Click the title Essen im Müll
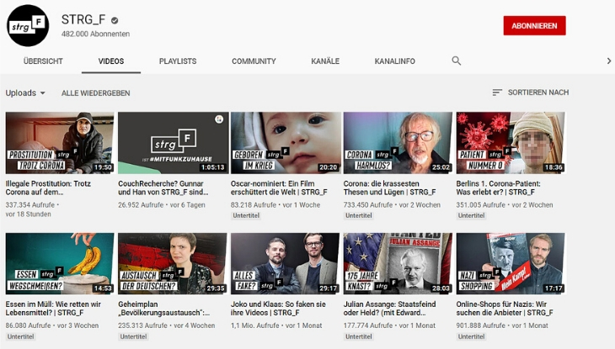Viewport: 615px width, 349px height. point(53,309)
